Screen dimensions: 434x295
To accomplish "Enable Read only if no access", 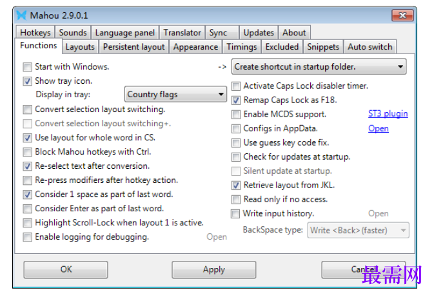I will point(236,199).
